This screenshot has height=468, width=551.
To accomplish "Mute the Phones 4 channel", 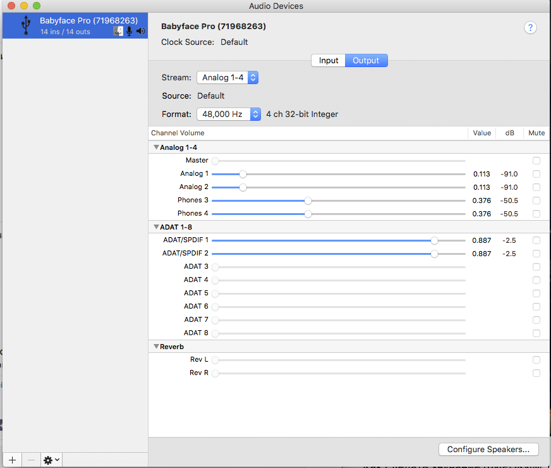I will click(x=536, y=214).
